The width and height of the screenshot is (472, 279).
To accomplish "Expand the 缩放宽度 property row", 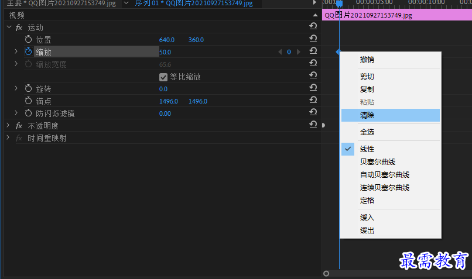I will (x=16, y=64).
